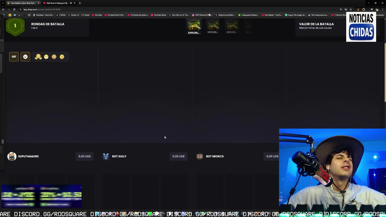Open the Discord bookmark
The height and width of the screenshot is (217, 386).
[202, 15]
